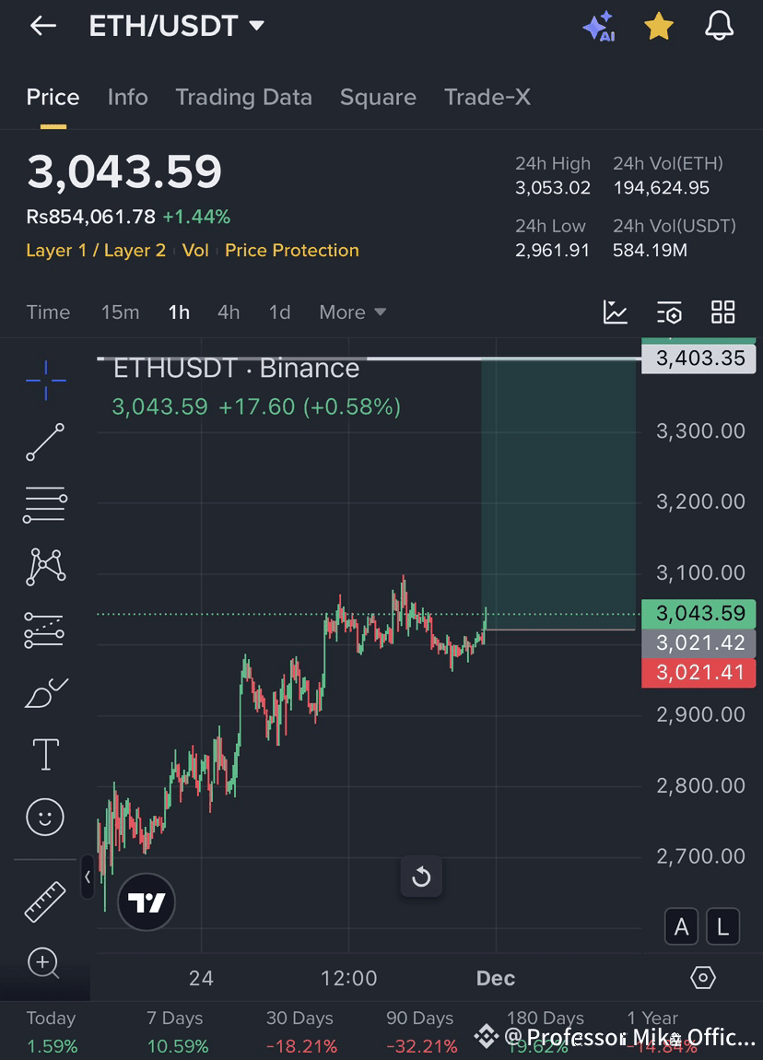
Task: Tap the green long-position profit zone
Action: pos(558,493)
